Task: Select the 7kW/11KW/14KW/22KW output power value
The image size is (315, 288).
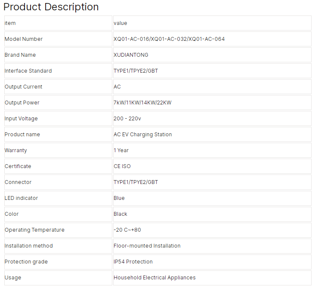Action: (142, 103)
